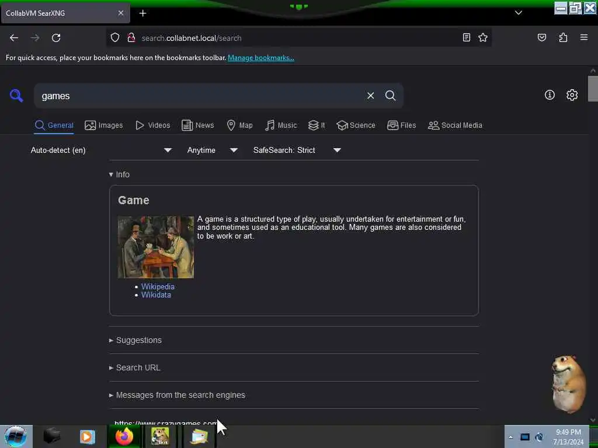Click the SearXNG logo magnifier icon
598x448 pixels.
(x=16, y=95)
